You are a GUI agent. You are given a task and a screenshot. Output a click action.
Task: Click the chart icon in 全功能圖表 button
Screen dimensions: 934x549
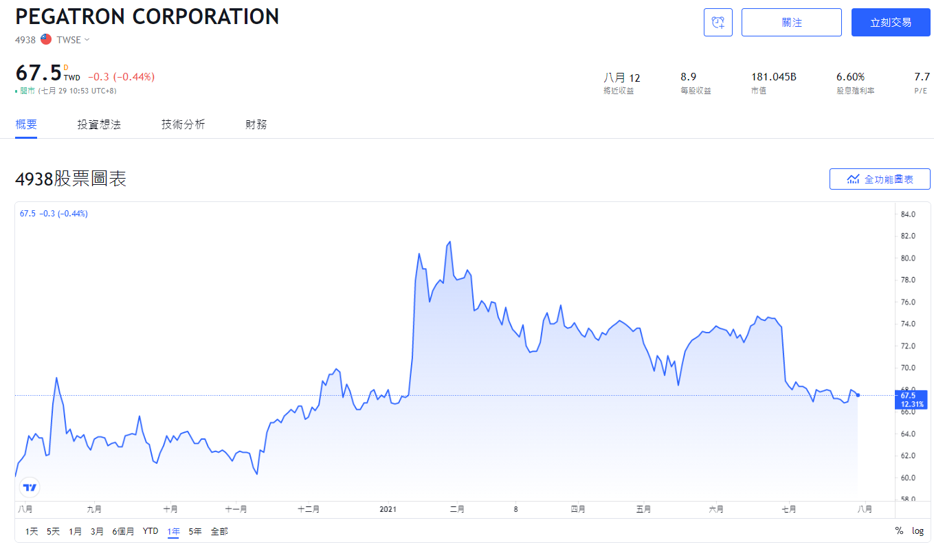point(853,179)
